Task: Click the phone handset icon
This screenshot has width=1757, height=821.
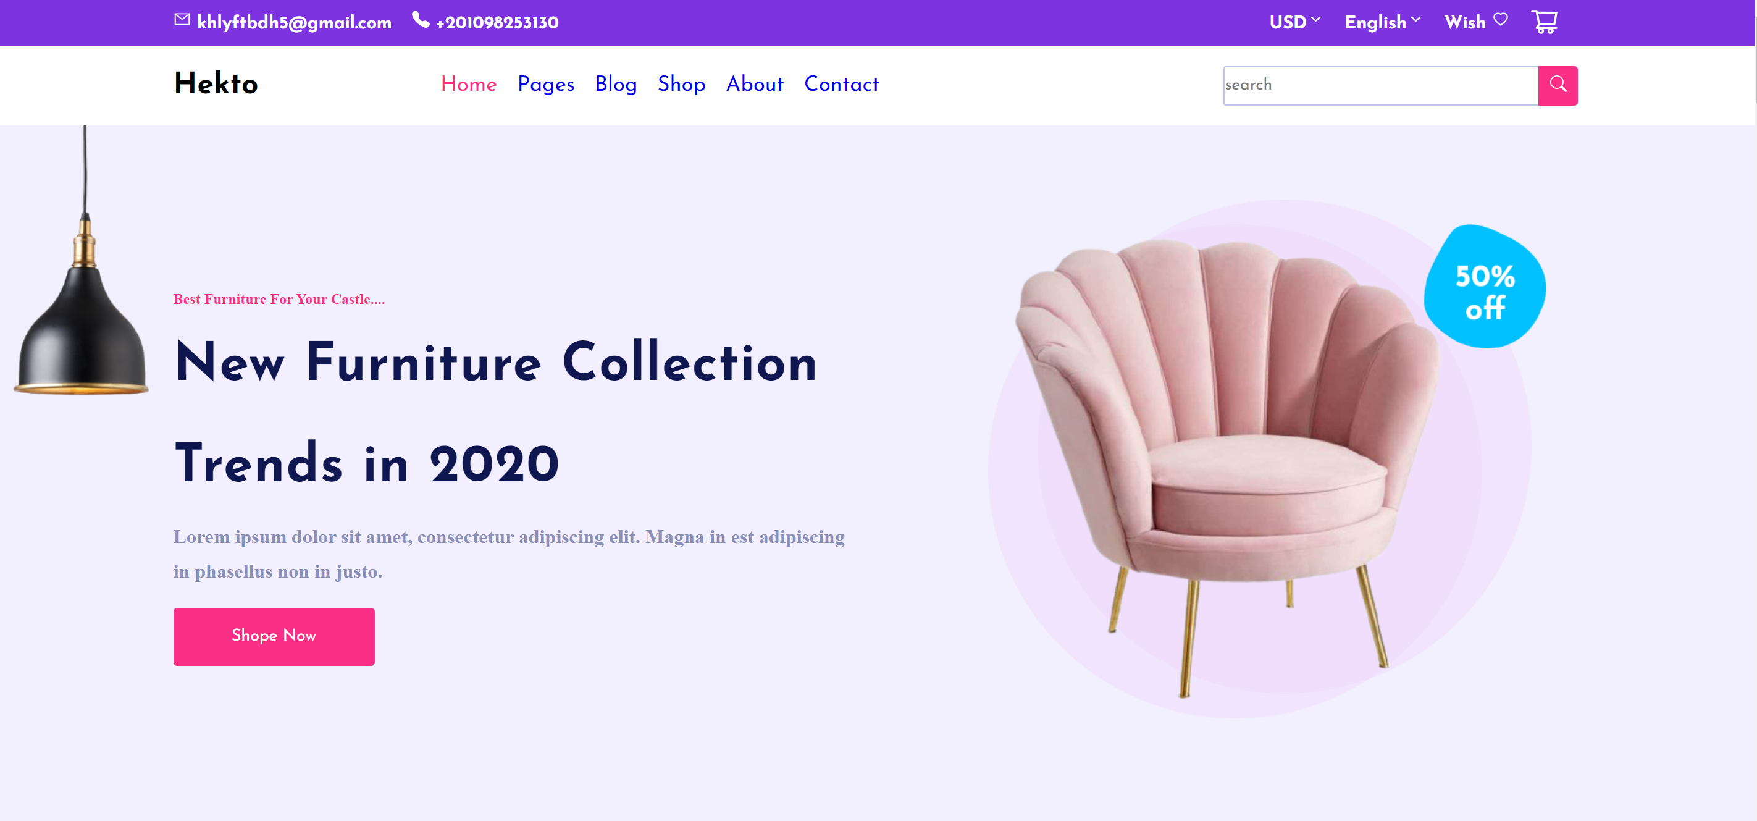Action: (421, 20)
